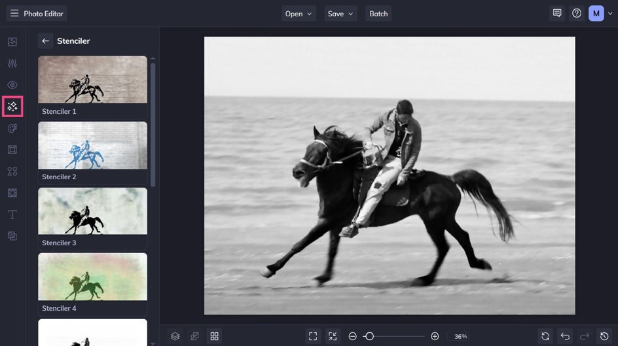618x346 pixels.
Task: Click the Stenciler 4 label
Action: coord(59,308)
